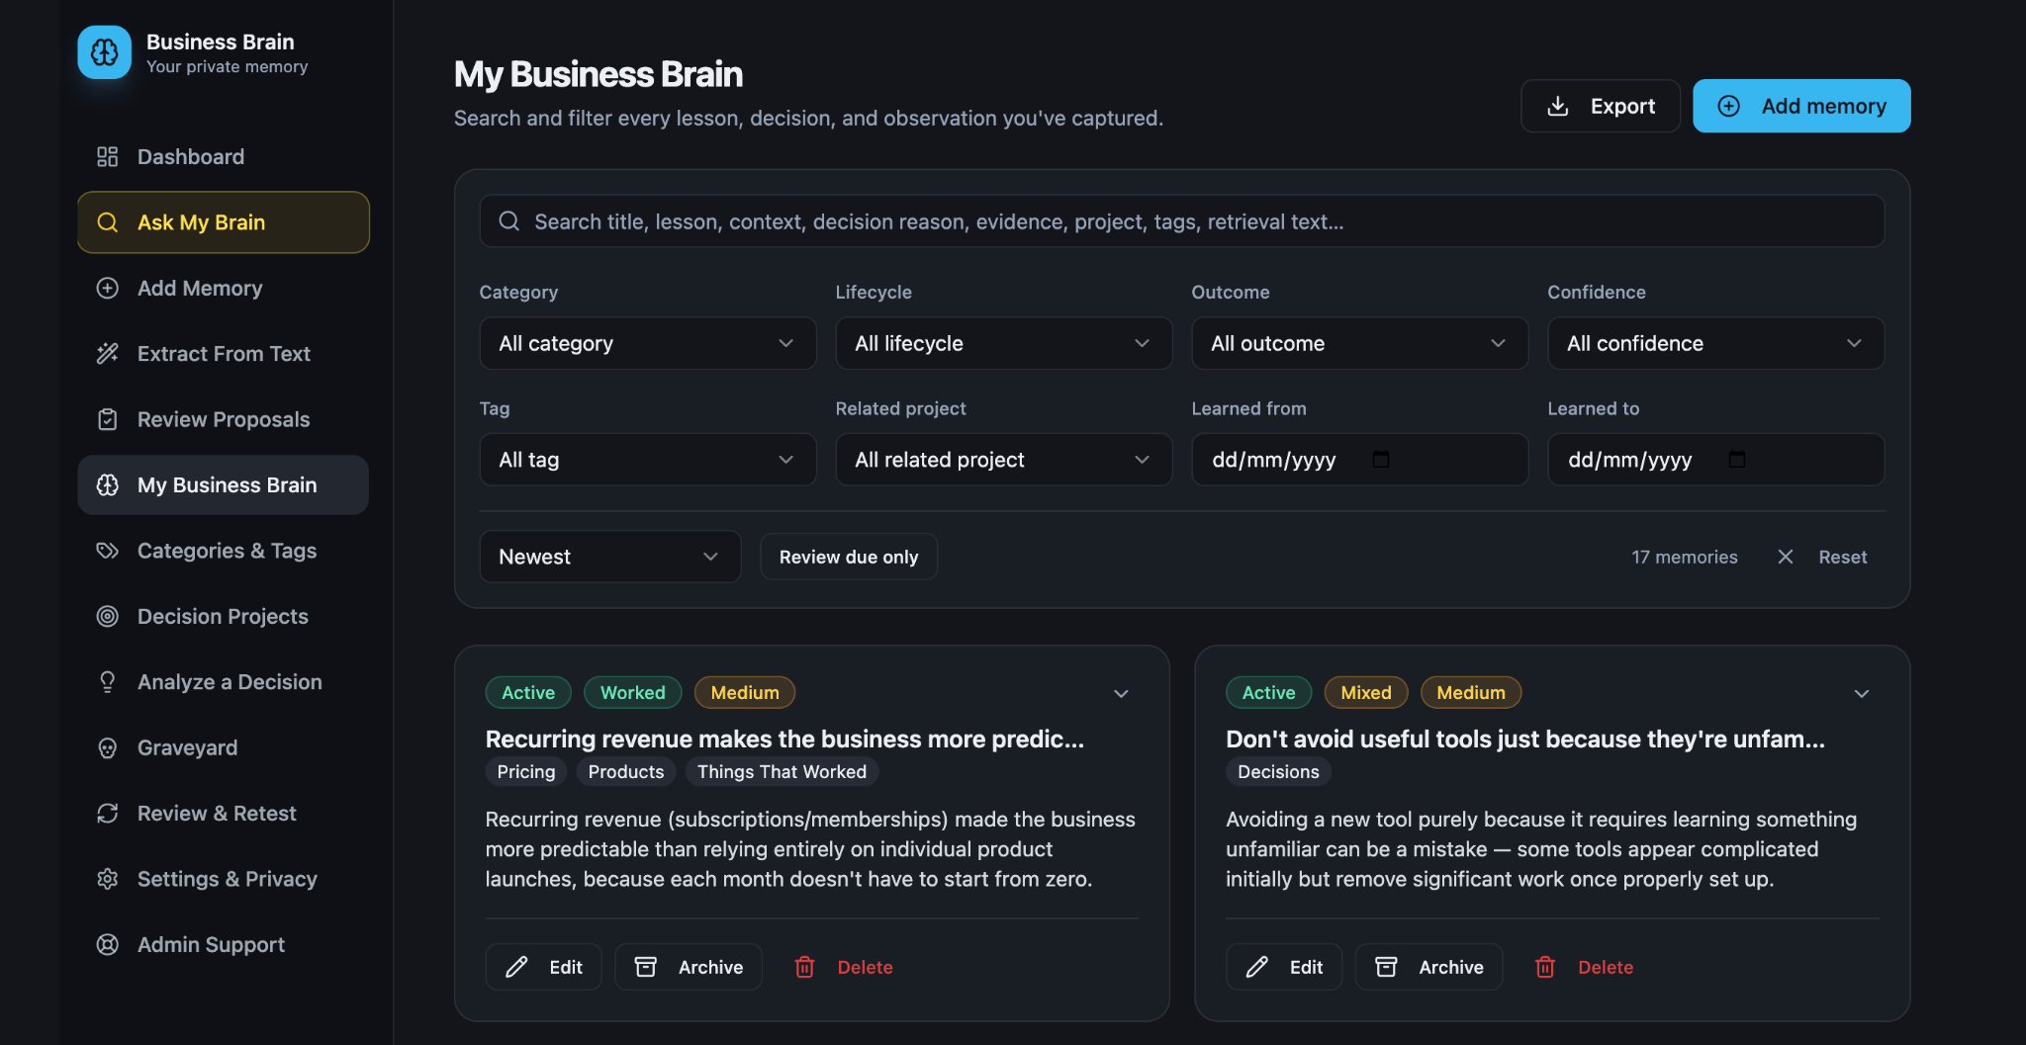The image size is (2026, 1045).
Task: Open the All category dropdown
Action: [x=648, y=343]
